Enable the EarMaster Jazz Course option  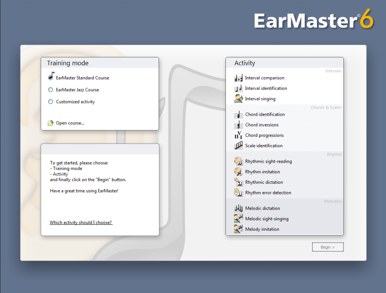coord(51,90)
